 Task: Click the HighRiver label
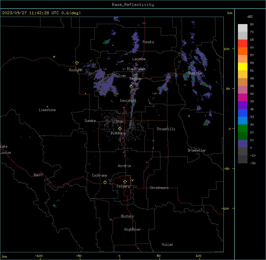133,229
